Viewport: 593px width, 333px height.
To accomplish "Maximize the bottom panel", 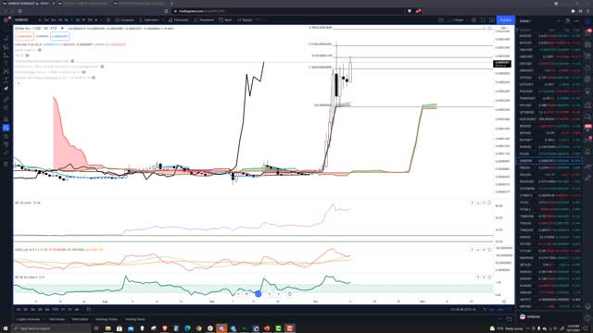I will coord(509,319).
